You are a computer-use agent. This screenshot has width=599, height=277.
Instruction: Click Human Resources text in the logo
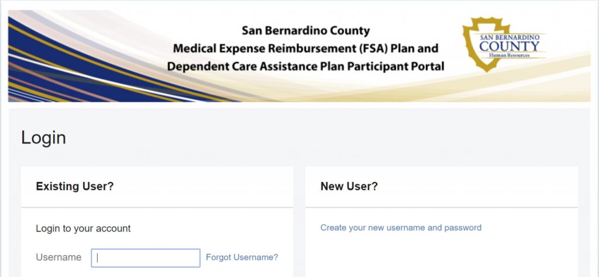click(510, 55)
